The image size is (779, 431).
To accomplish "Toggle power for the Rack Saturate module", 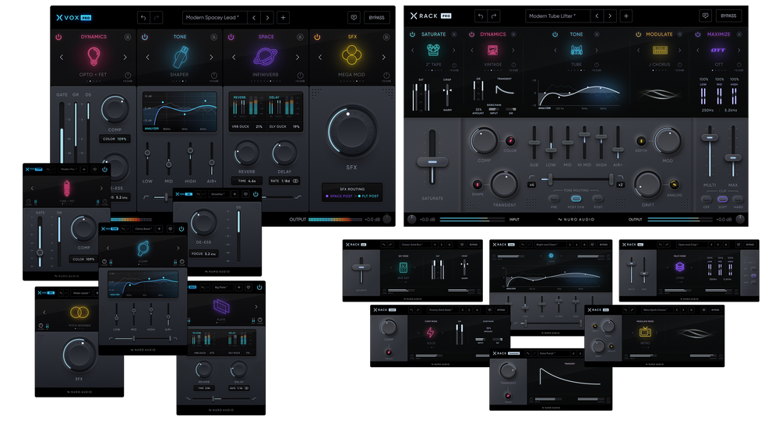I will tap(411, 34).
